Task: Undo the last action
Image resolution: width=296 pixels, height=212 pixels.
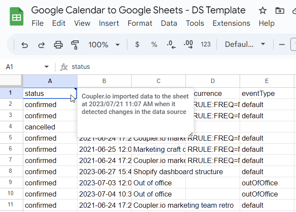Action: click(x=25, y=45)
